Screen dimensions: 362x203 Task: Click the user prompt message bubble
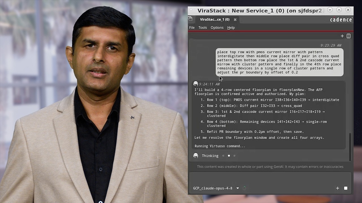(280, 62)
